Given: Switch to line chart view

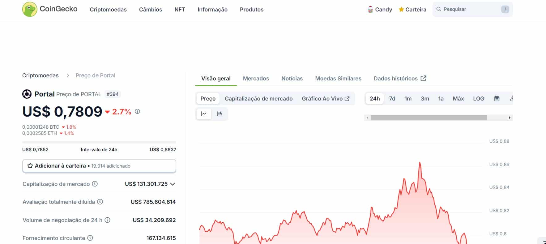Looking at the screenshot, I should 204,114.
